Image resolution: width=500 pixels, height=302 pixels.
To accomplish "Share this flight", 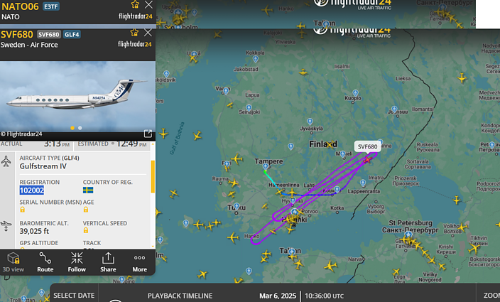I will 108,262.
